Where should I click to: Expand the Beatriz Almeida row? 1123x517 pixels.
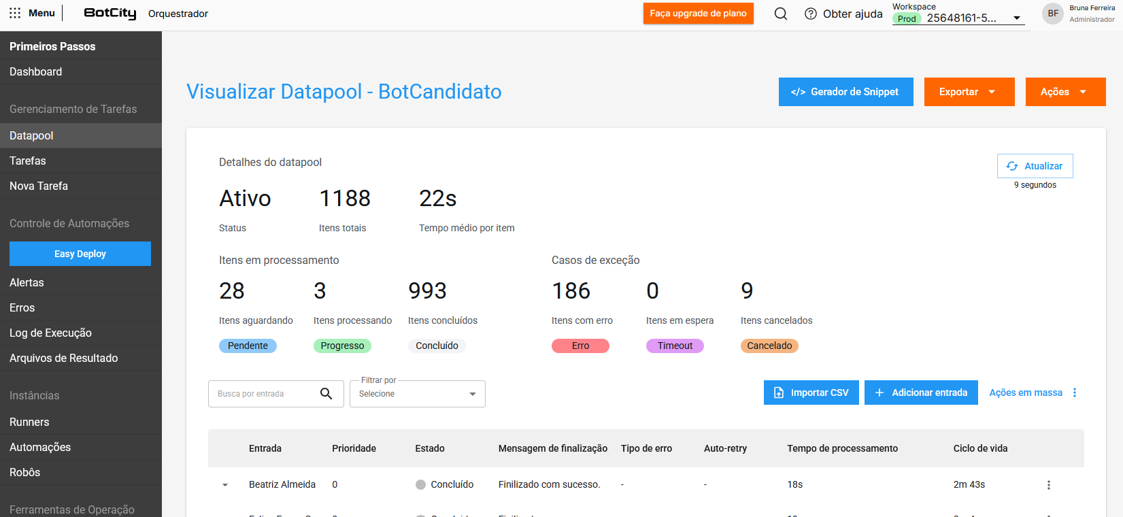[225, 485]
